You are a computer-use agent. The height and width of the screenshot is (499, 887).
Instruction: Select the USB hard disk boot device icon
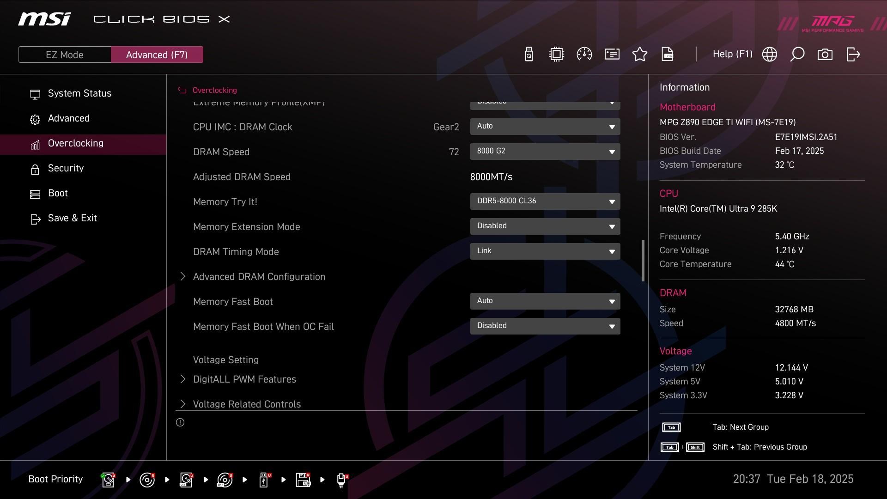coord(186,480)
